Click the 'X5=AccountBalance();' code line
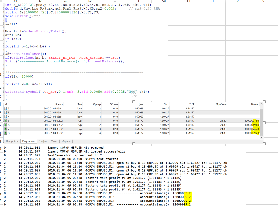This screenshot has height=206, width=278. [25, 54]
